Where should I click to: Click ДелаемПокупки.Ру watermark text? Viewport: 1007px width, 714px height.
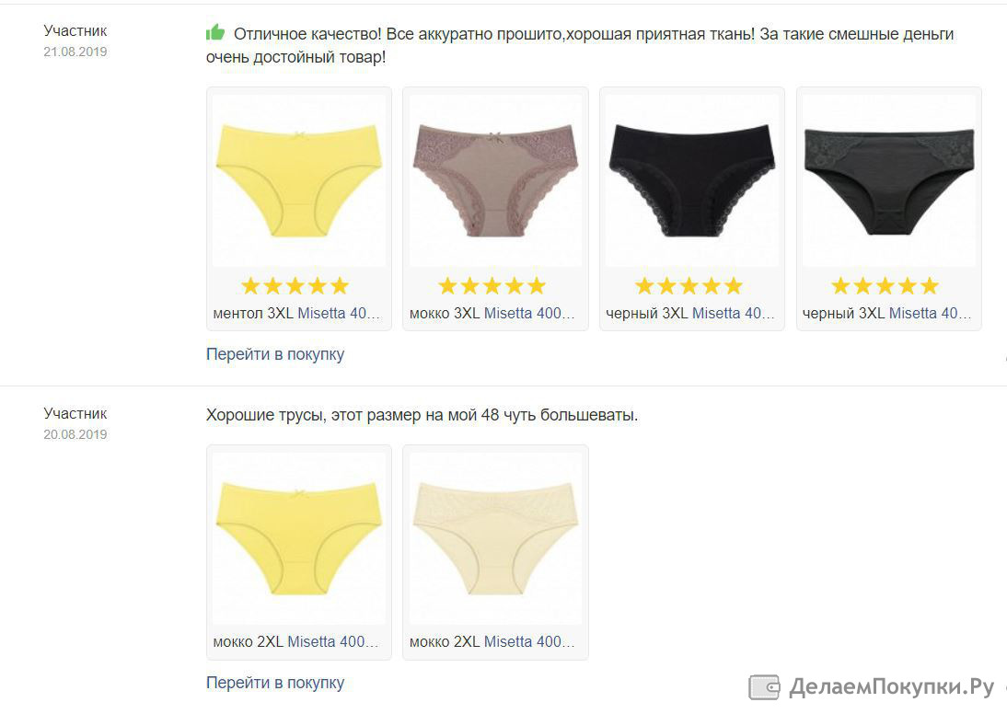[x=891, y=687]
